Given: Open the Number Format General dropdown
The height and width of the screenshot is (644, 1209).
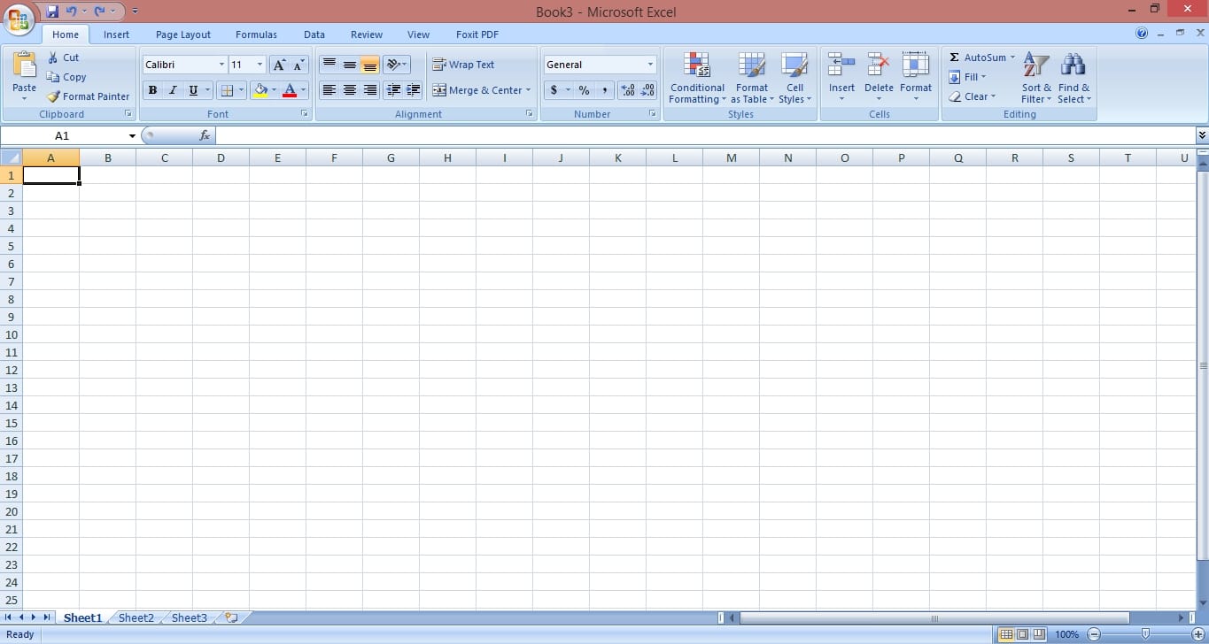Looking at the screenshot, I should [x=650, y=65].
